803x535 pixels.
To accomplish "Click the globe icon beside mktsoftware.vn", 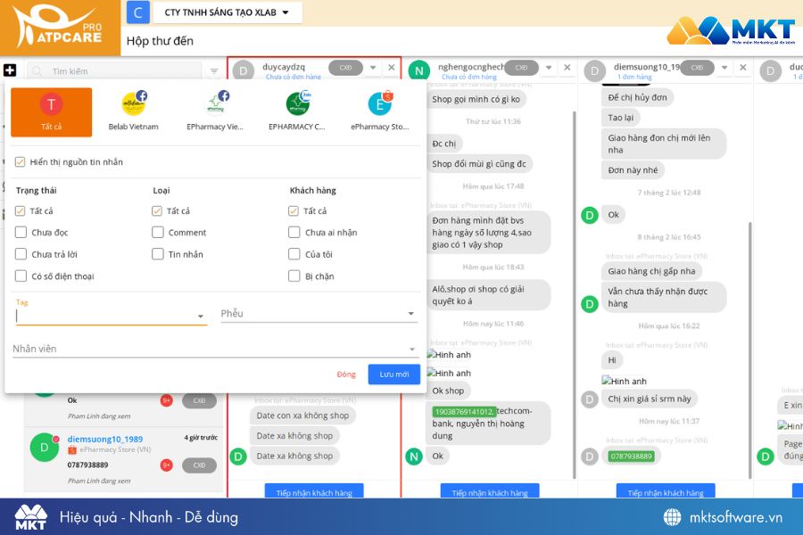I will pos(673,517).
